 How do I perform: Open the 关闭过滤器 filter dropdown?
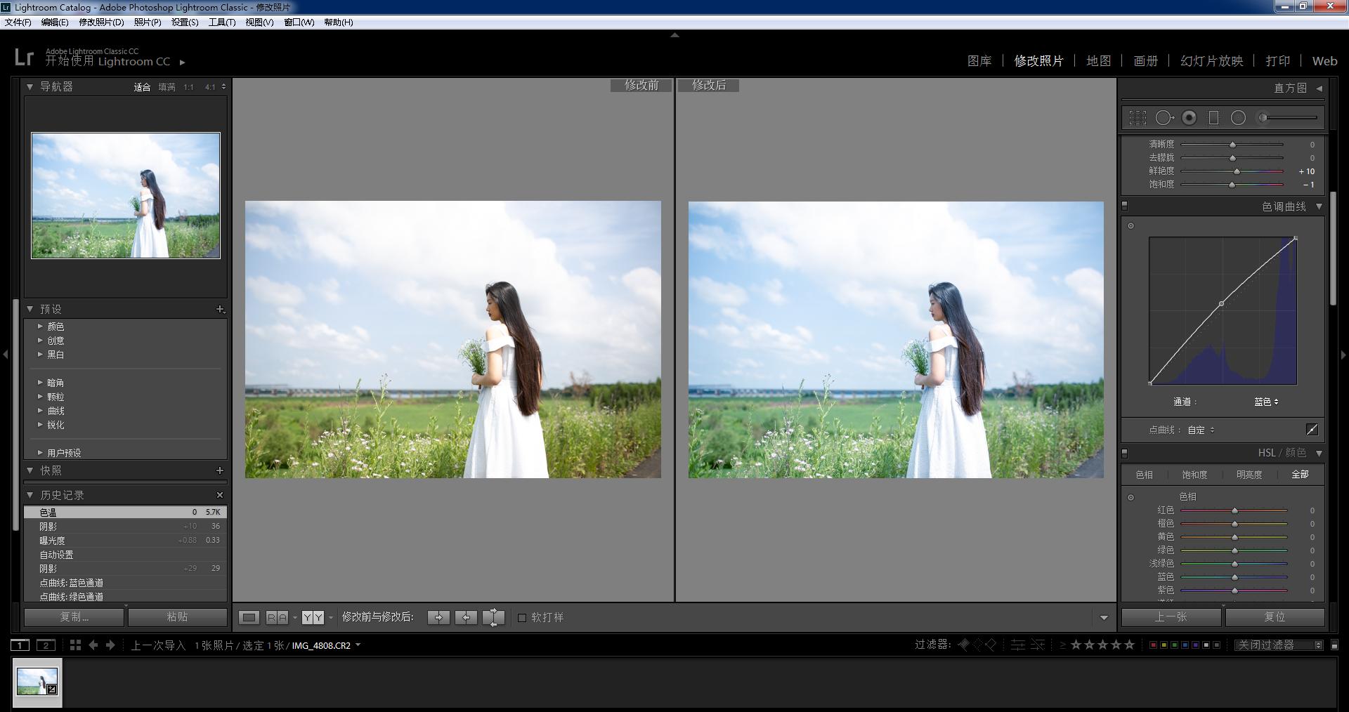(x=1279, y=645)
